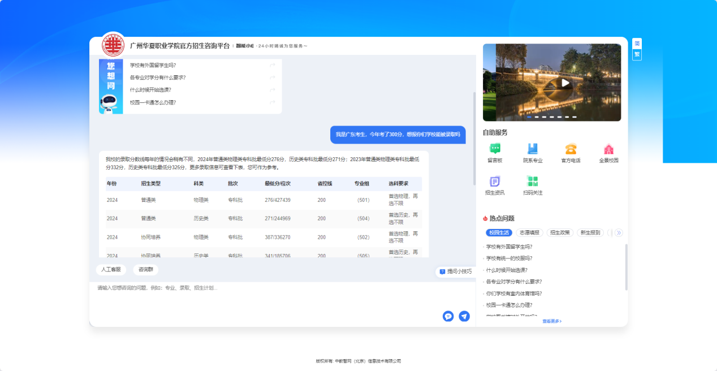Click the 专业组 column header
Viewport: 717px width, 371px height.
[x=362, y=184]
